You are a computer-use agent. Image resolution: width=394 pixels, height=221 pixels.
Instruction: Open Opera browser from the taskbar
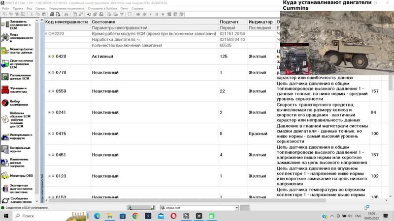173,216
